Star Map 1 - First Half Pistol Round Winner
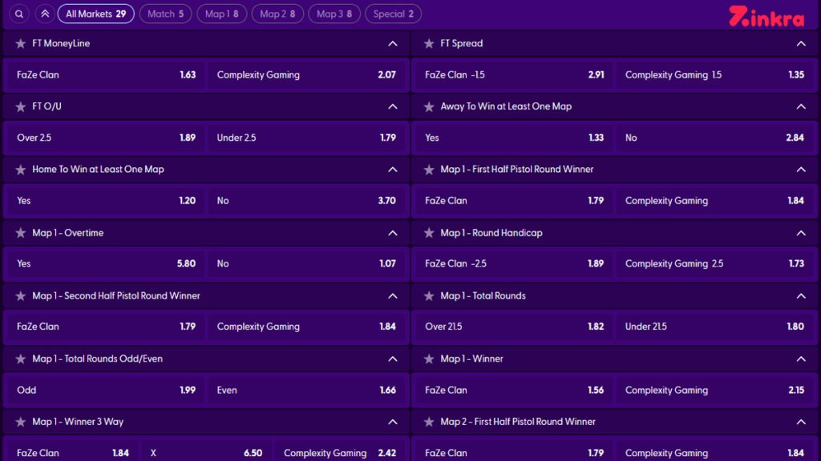 pos(429,170)
